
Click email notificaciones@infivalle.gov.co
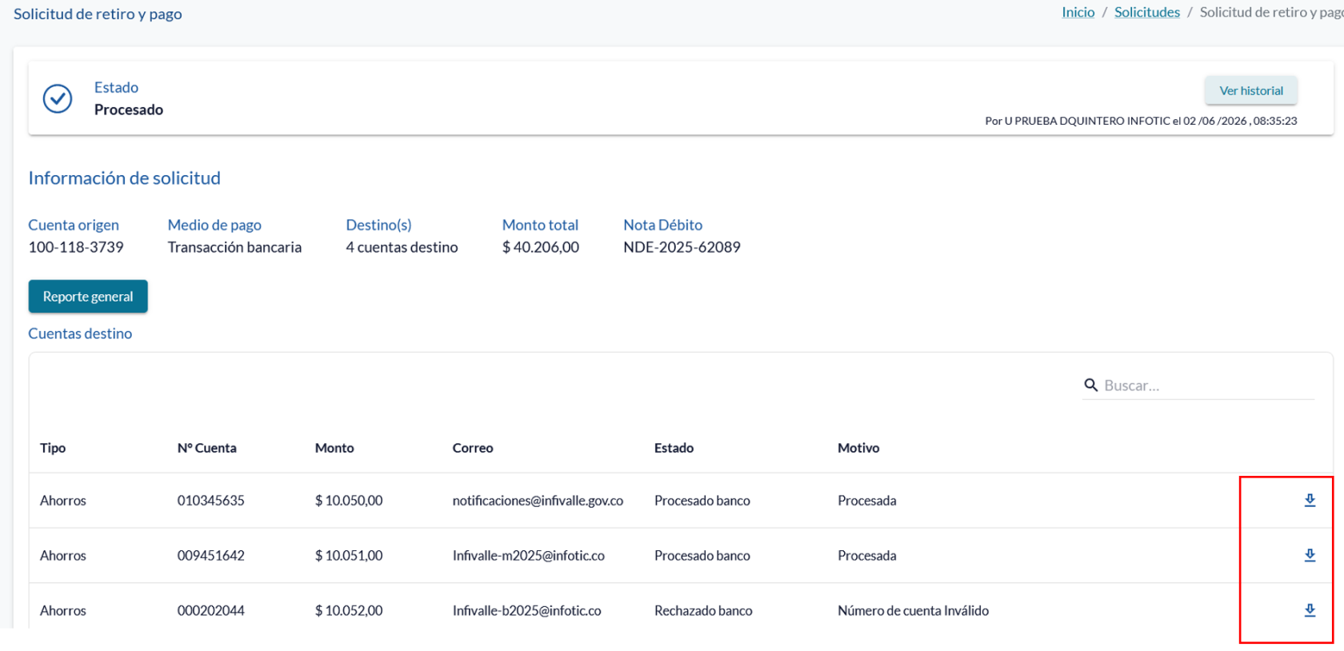538,501
